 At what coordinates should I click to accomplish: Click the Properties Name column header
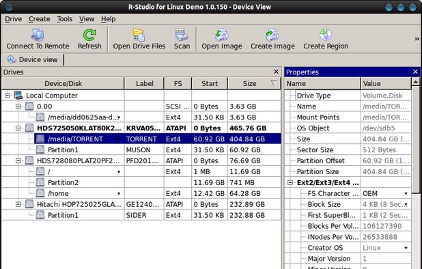(x=322, y=83)
